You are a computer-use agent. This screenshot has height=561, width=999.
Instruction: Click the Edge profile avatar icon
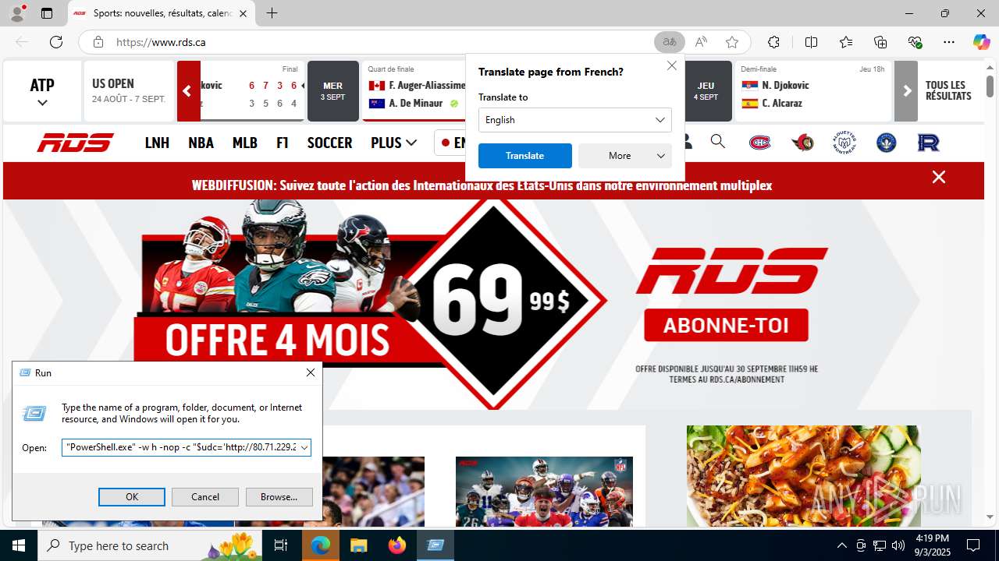tap(17, 13)
